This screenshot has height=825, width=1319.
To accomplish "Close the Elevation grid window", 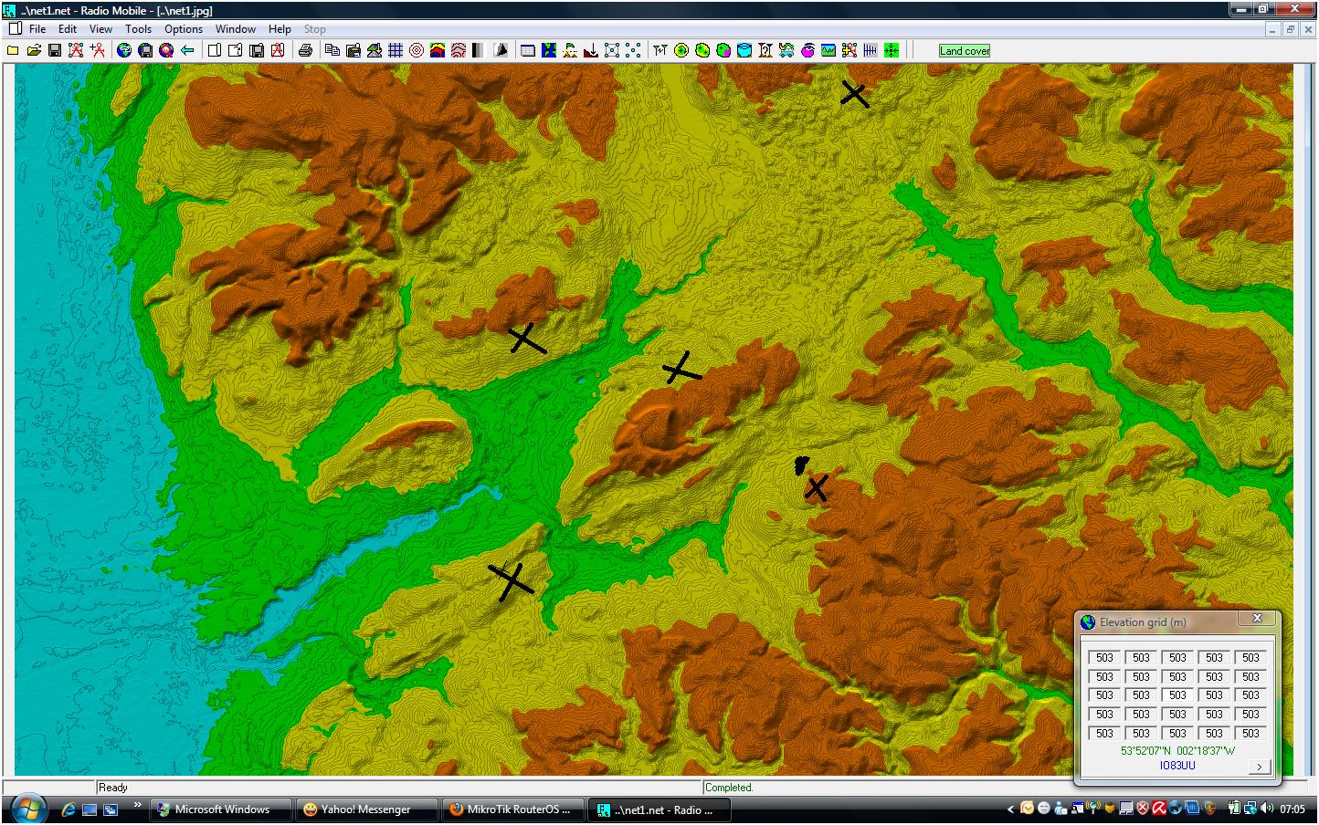I will pyautogui.click(x=1257, y=619).
